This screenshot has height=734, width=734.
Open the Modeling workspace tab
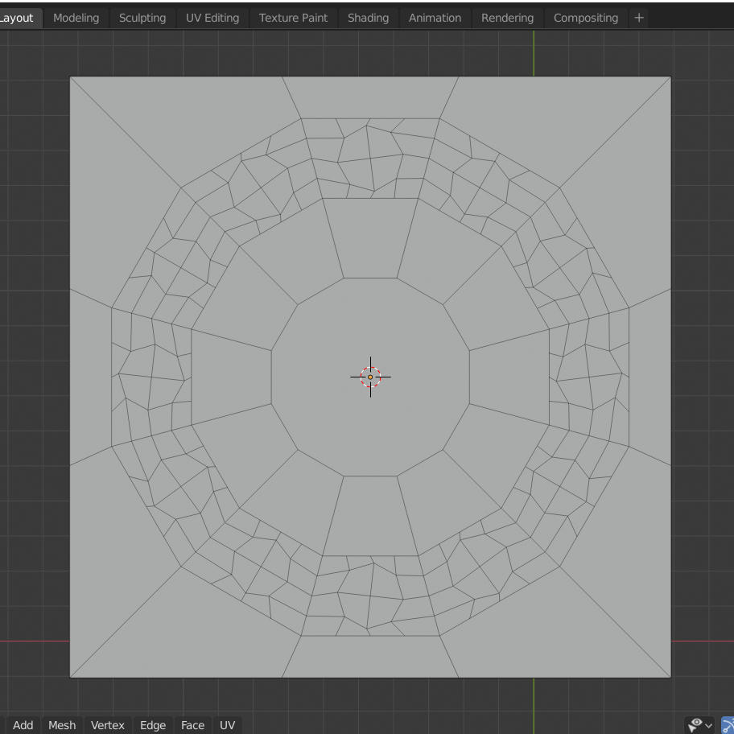point(76,18)
